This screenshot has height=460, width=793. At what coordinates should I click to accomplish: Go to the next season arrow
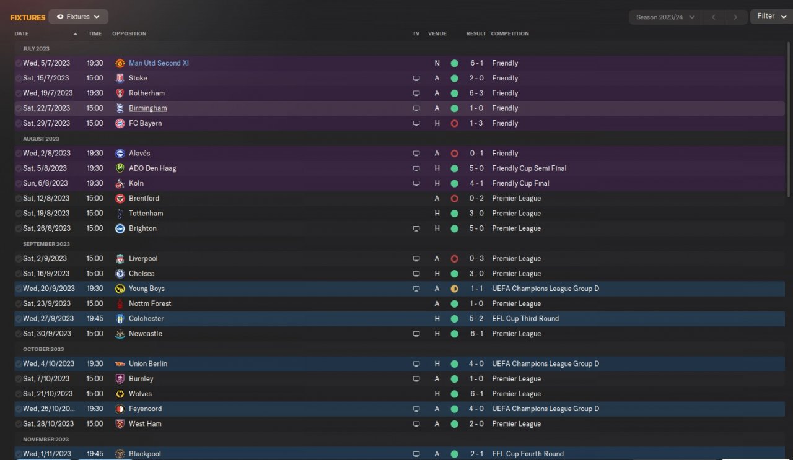pyautogui.click(x=735, y=17)
